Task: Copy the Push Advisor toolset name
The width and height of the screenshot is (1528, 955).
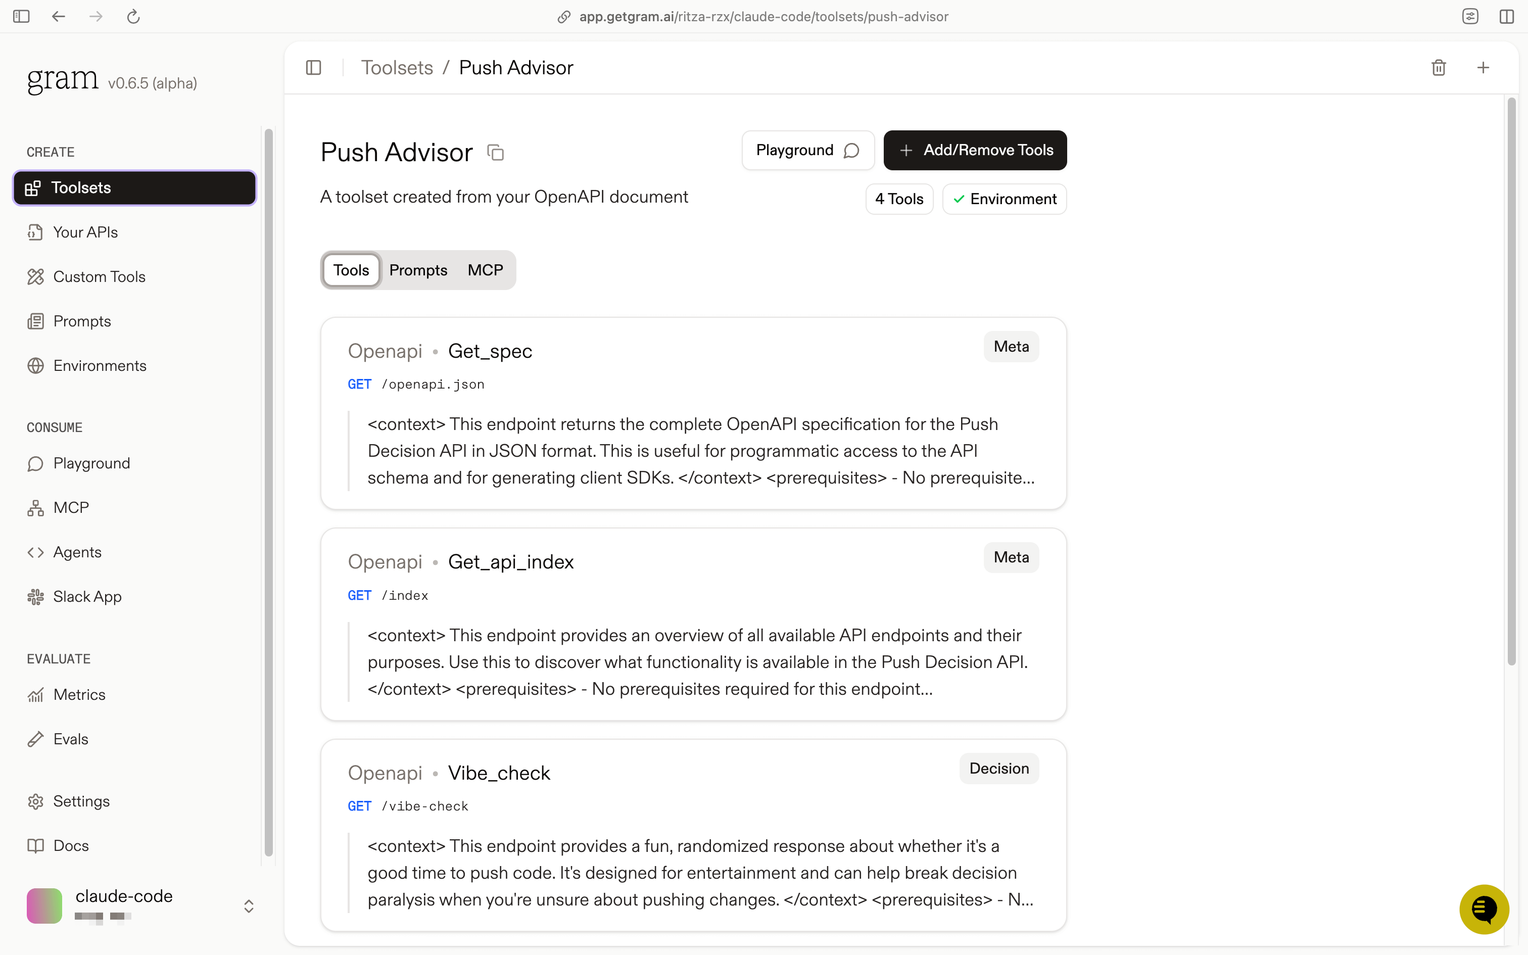Action: click(496, 153)
